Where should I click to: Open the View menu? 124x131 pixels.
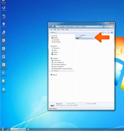pos(58,29)
